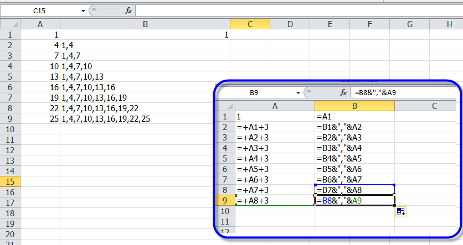This screenshot has height=245, width=463.
Task: Click inset cell with formula =+A6+3
Action: (x=275, y=180)
